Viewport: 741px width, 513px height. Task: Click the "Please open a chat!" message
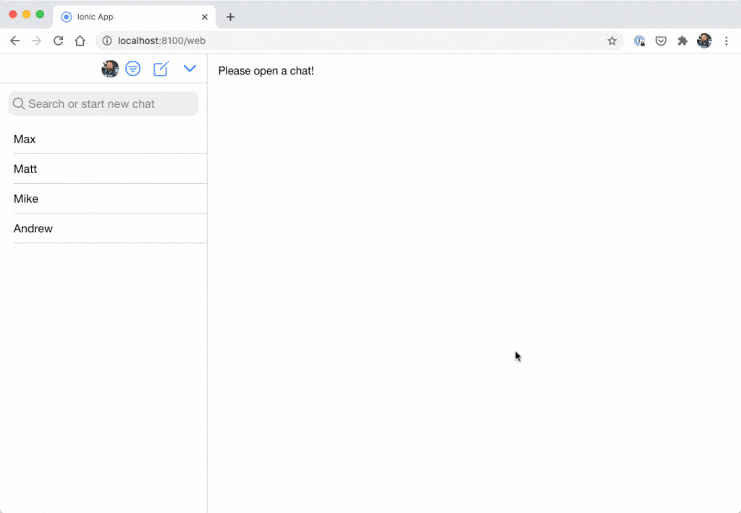[266, 71]
